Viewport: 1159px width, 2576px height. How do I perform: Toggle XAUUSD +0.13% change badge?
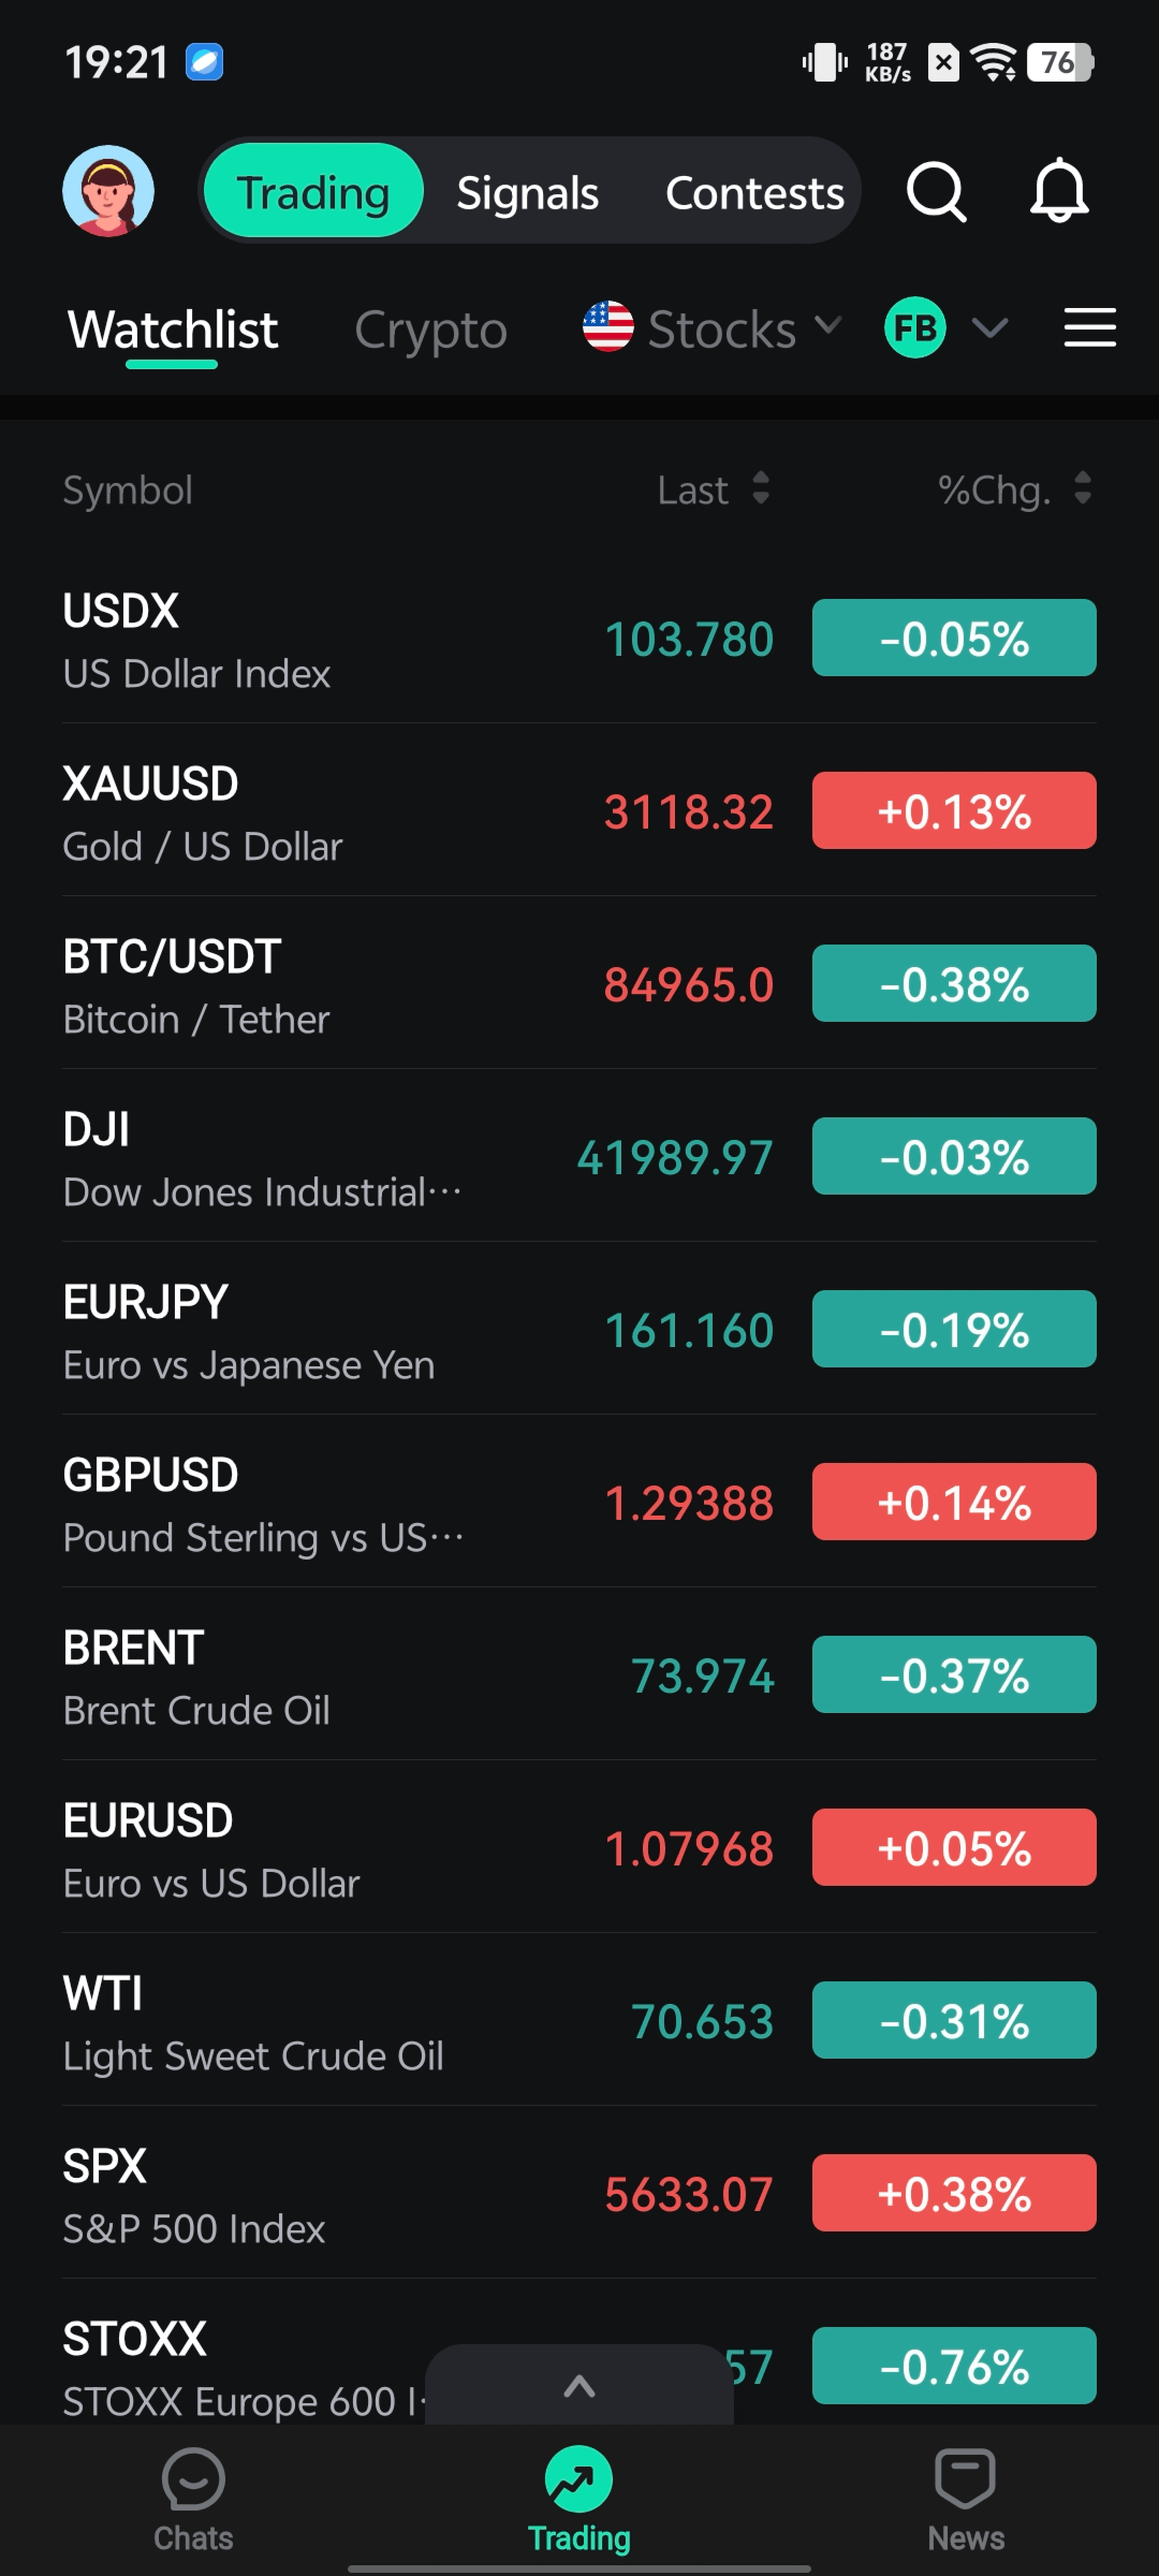click(953, 811)
